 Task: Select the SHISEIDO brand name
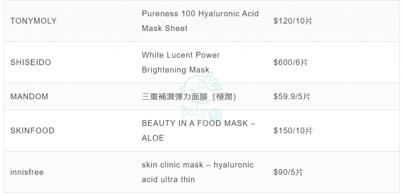click(31, 62)
